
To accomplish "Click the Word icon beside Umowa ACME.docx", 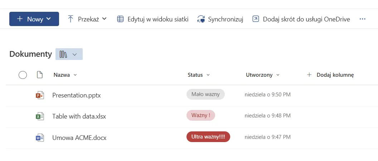I will [40, 137].
